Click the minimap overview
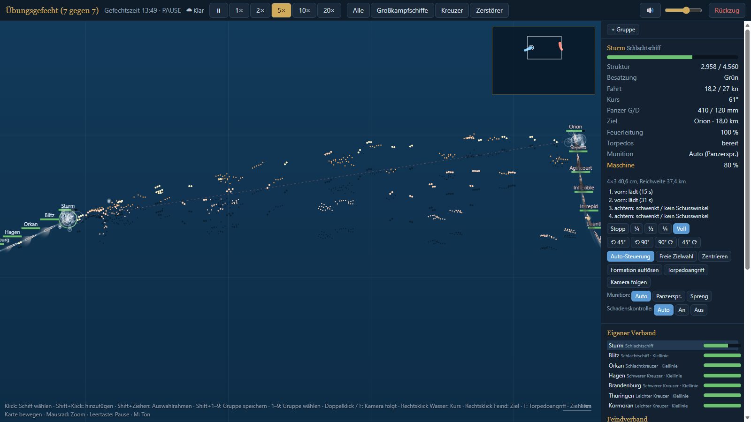751x422 pixels. point(544,60)
